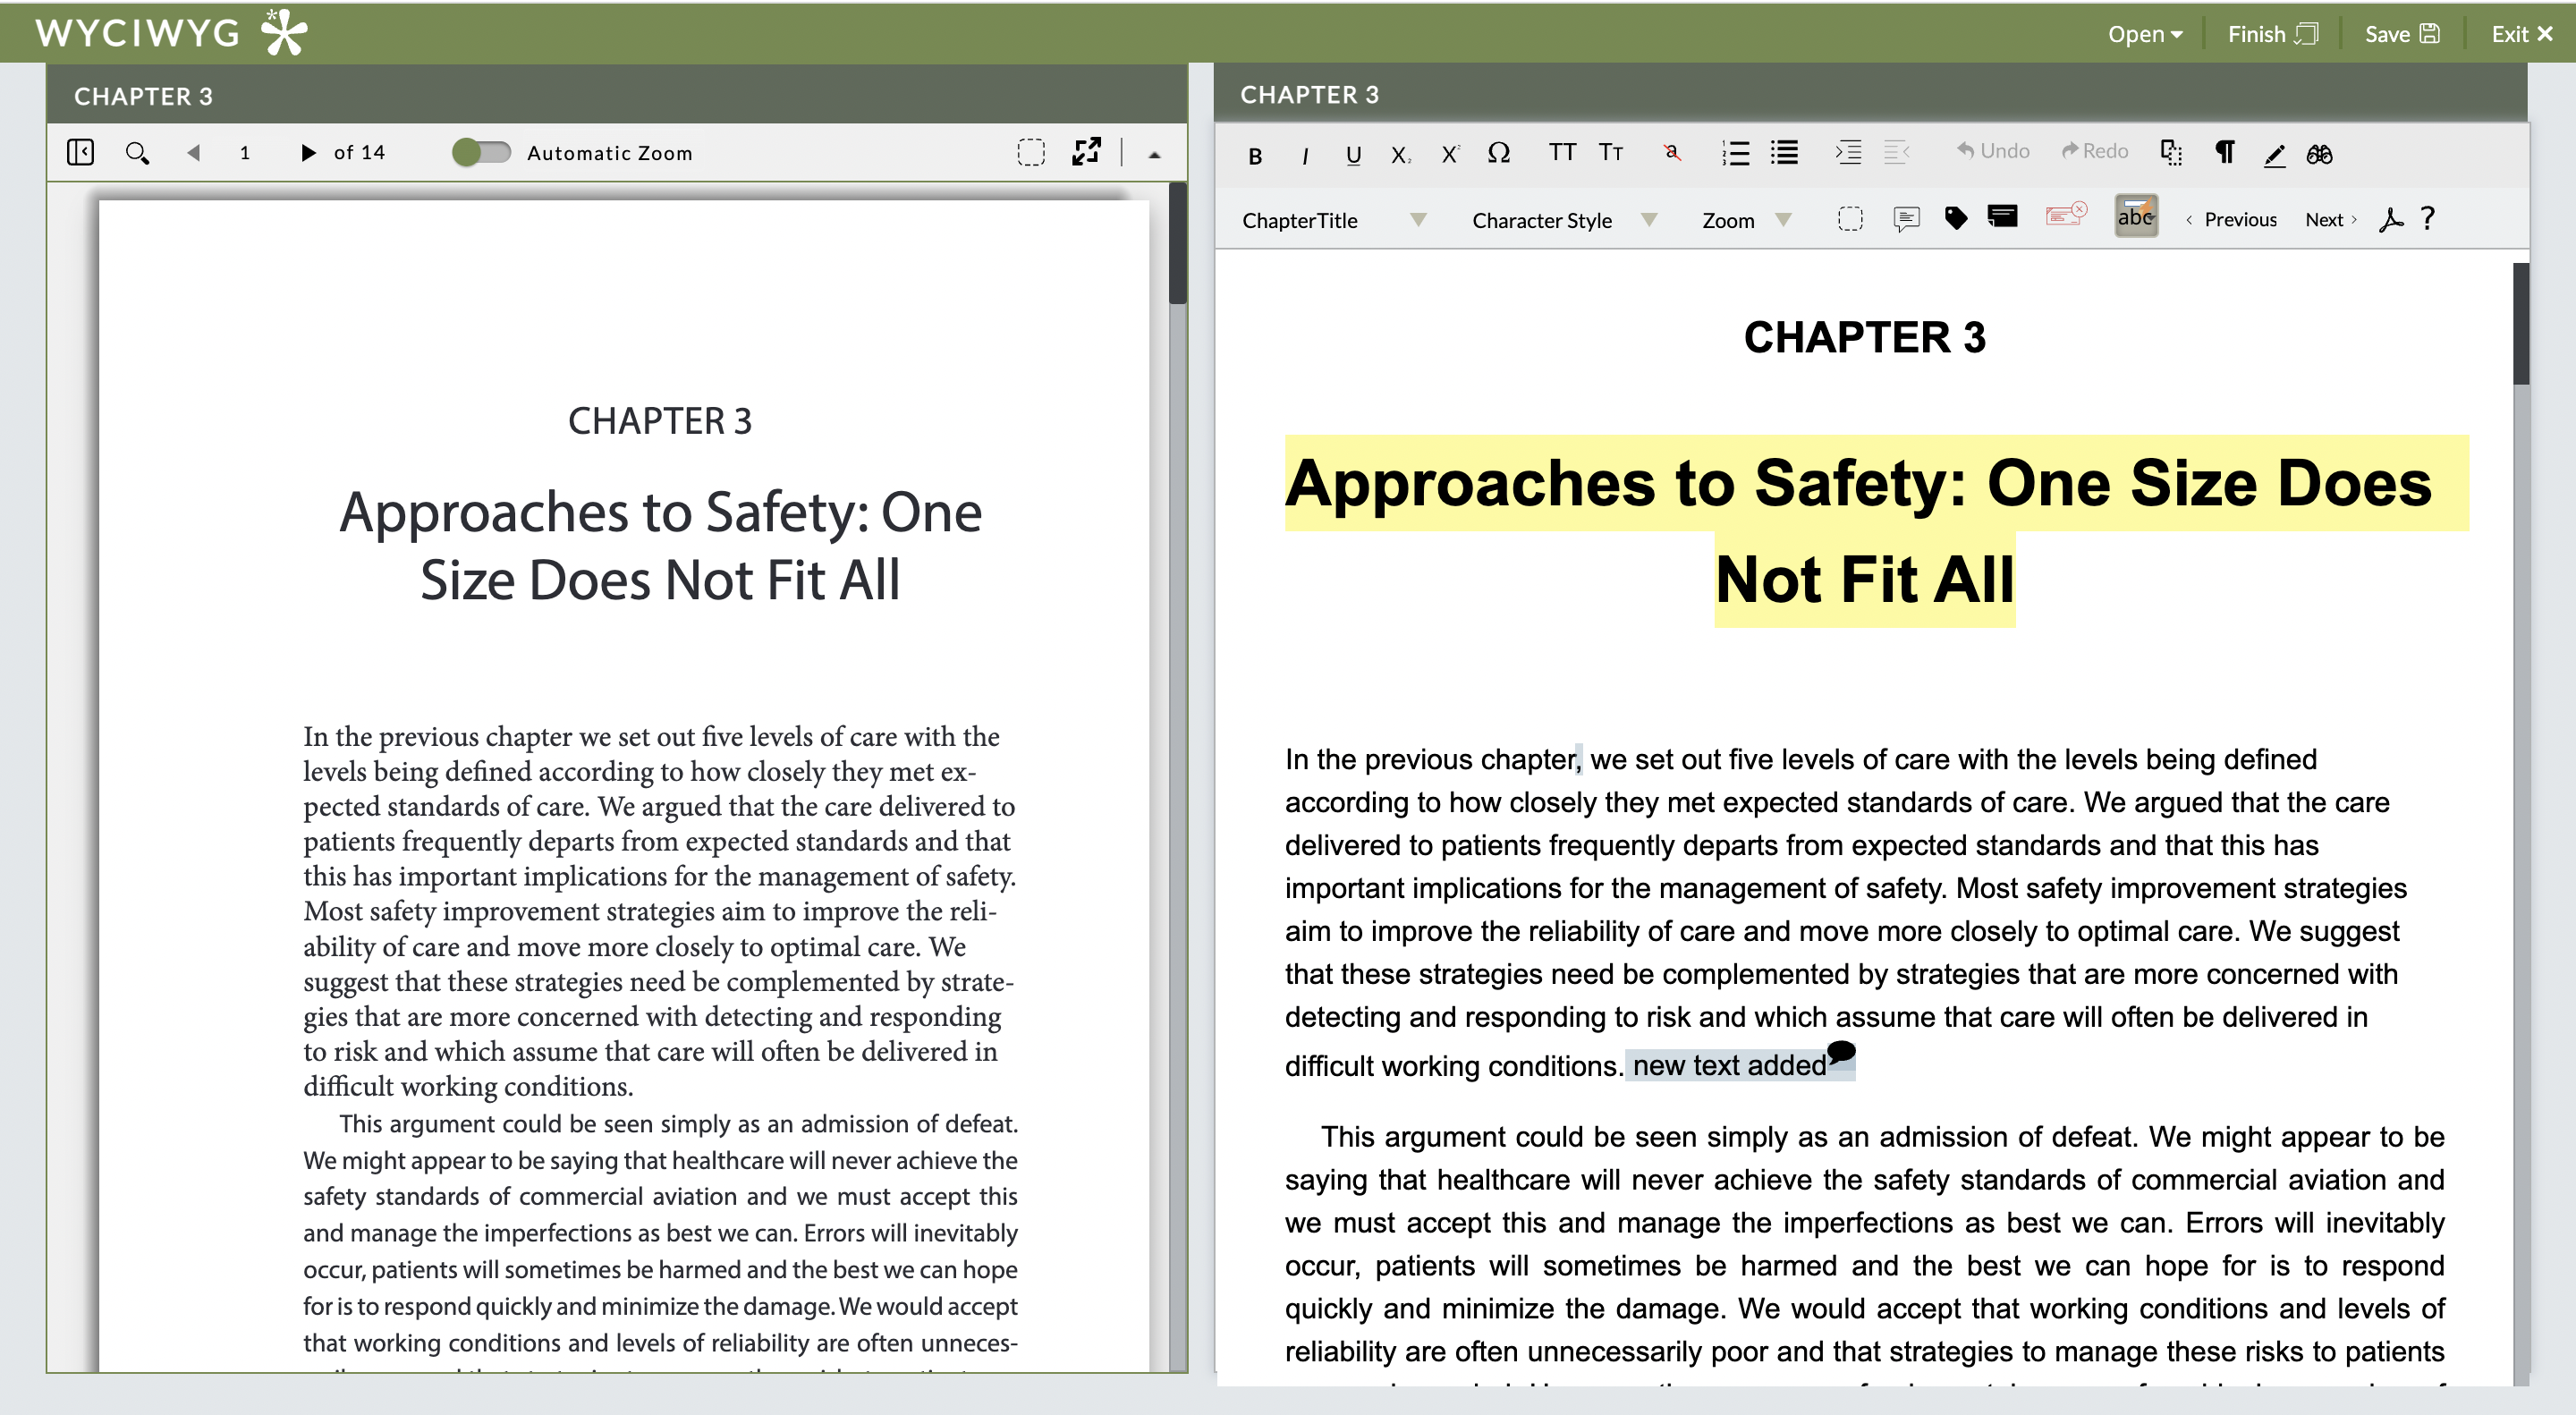The height and width of the screenshot is (1415, 2576).
Task: Show paragraph marks with the pilcrow icon
Action: click(x=2224, y=152)
